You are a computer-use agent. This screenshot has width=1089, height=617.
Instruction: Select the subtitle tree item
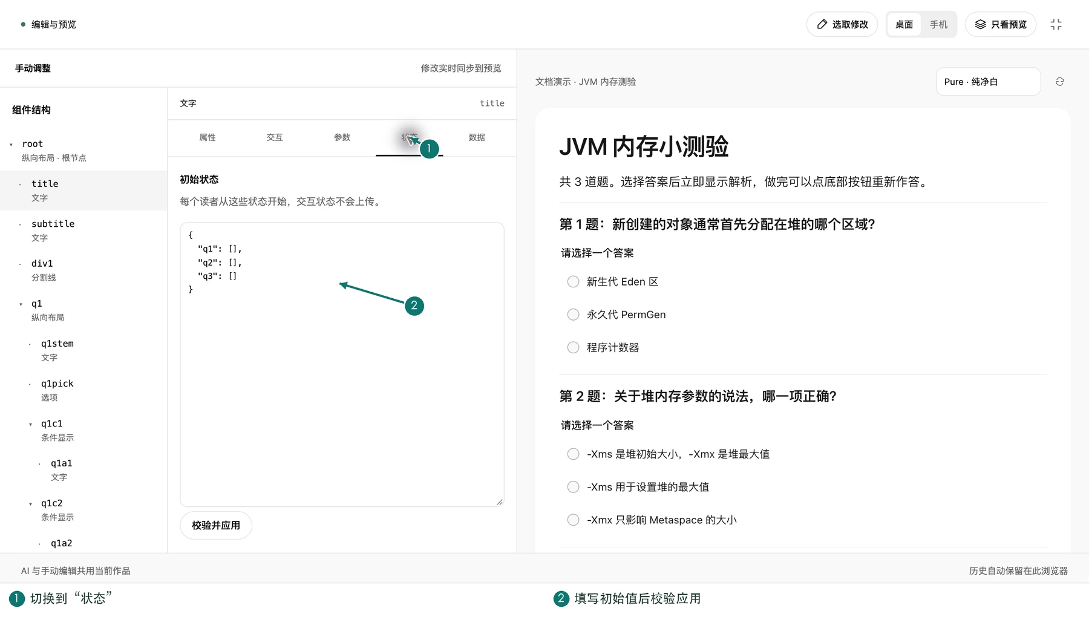(x=83, y=230)
